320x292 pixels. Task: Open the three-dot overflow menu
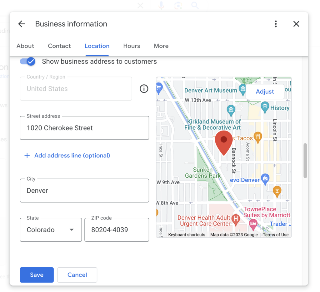pyautogui.click(x=276, y=24)
